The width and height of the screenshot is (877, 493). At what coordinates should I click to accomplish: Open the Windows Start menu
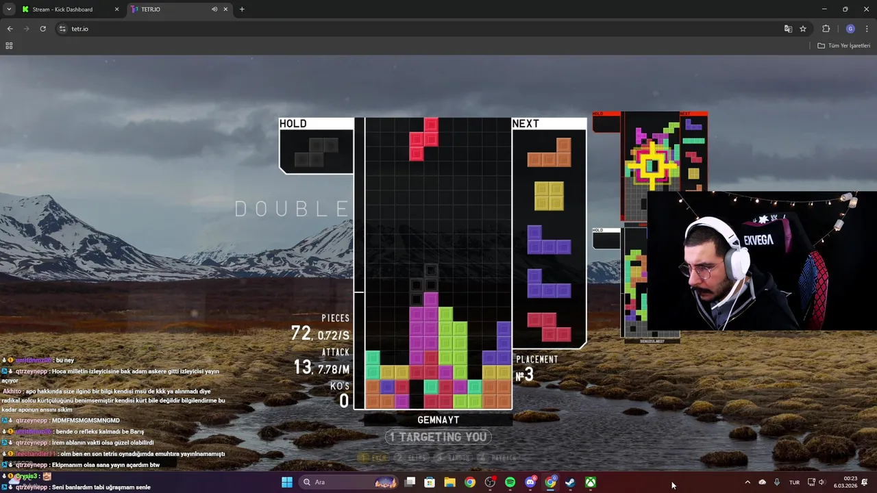pos(287,482)
